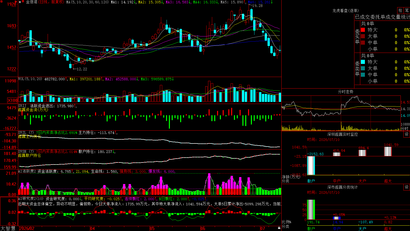
Task: Click the 超赢散户持仓 label
Action: point(29,155)
